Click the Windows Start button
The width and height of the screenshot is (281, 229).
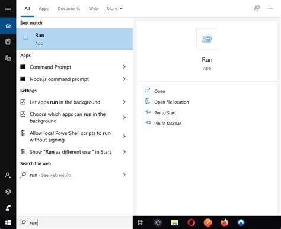8,222
